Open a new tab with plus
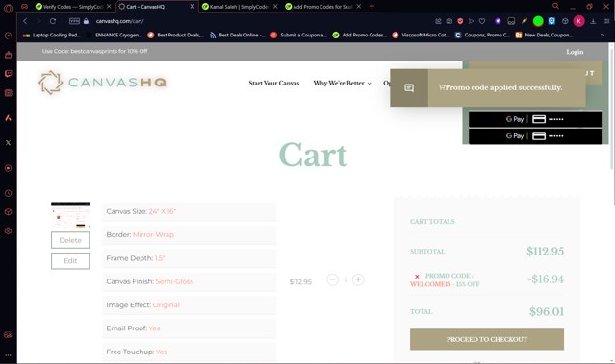This screenshot has width=615, height=364. [x=372, y=6]
